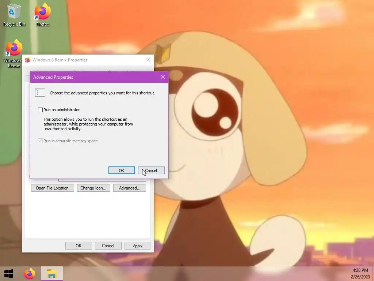Click the Windows 8 Remix Properties title
374x281 pixels.
pyautogui.click(x=60, y=60)
